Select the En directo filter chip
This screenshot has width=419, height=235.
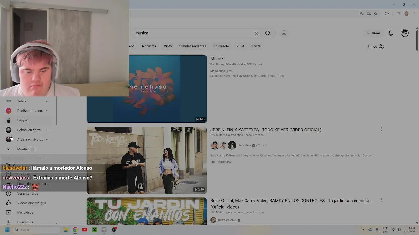point(221,46)
